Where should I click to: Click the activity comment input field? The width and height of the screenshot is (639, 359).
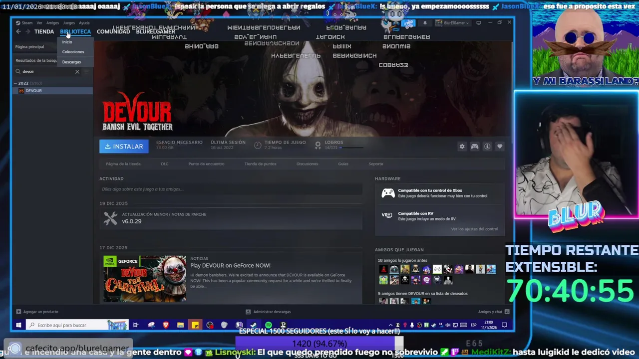(231, 189)
